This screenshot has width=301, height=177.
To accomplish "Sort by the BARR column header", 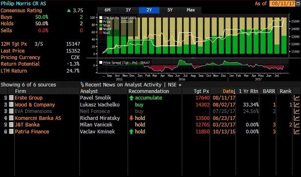I will point(269,91).
